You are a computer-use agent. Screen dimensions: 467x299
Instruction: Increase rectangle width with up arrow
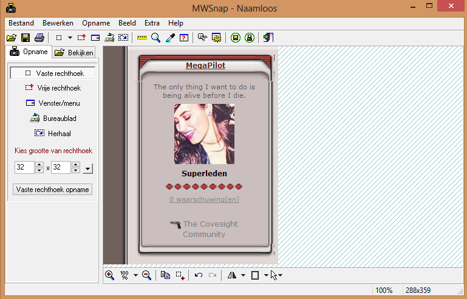(39, 164)
